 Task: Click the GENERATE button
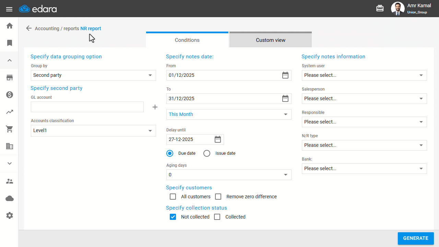click(416, 238)
